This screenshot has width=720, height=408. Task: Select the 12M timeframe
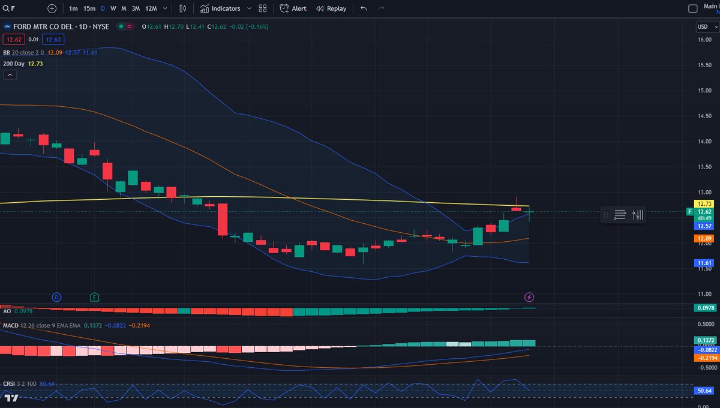coord(151,8)
